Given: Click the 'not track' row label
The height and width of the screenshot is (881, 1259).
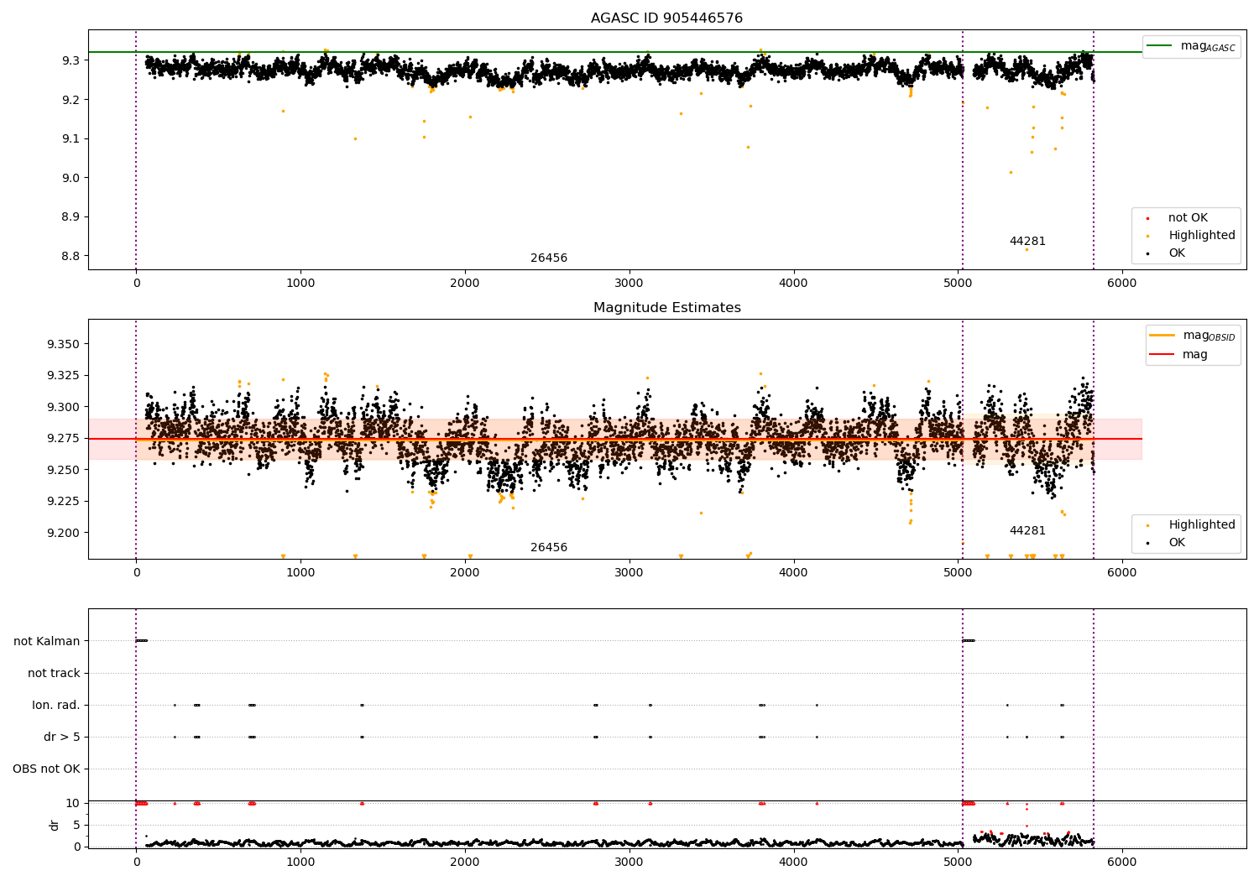Looking at the screenshot, I should pyautogui.click(x=54, y=673).
